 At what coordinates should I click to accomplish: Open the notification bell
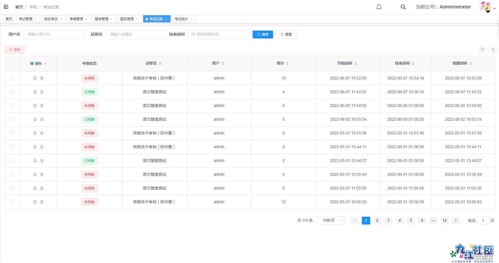tap(379, 7)
